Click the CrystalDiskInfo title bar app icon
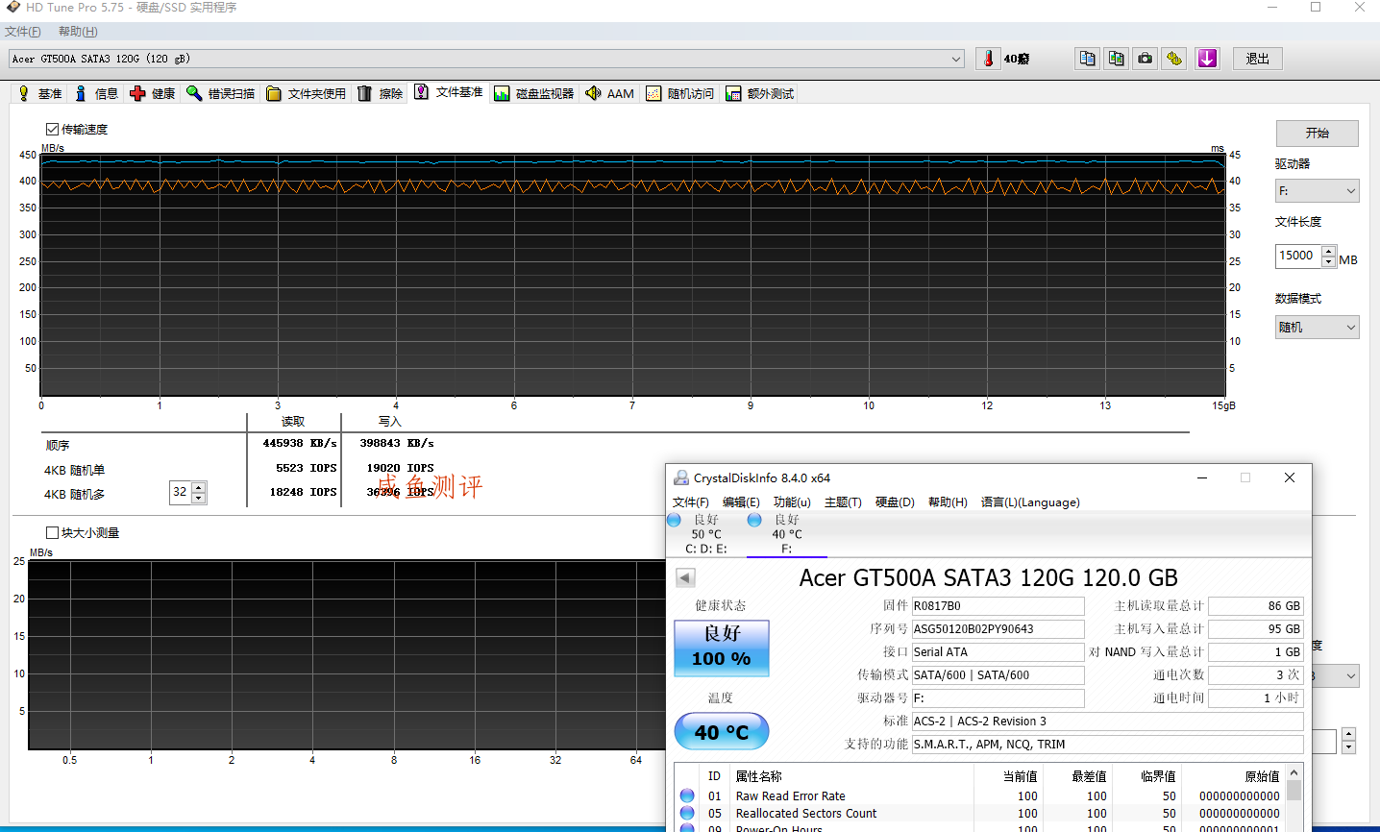 pyautogui.click(x=681, y=477)
